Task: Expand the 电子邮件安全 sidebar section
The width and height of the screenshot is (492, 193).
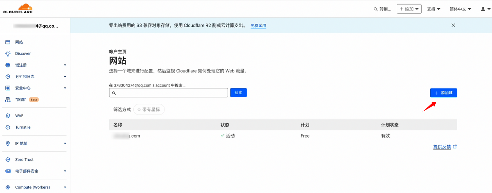Action: (65, 171)
